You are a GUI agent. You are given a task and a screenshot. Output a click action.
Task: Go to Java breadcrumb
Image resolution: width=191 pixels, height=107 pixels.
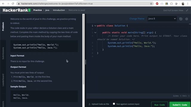47,10
